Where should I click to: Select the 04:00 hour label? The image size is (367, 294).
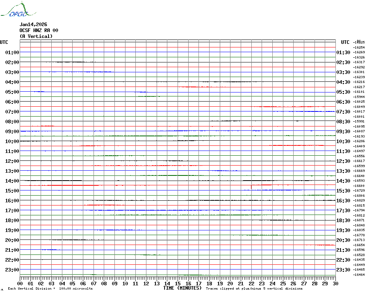pyautogui.click(x=12, y=82)
